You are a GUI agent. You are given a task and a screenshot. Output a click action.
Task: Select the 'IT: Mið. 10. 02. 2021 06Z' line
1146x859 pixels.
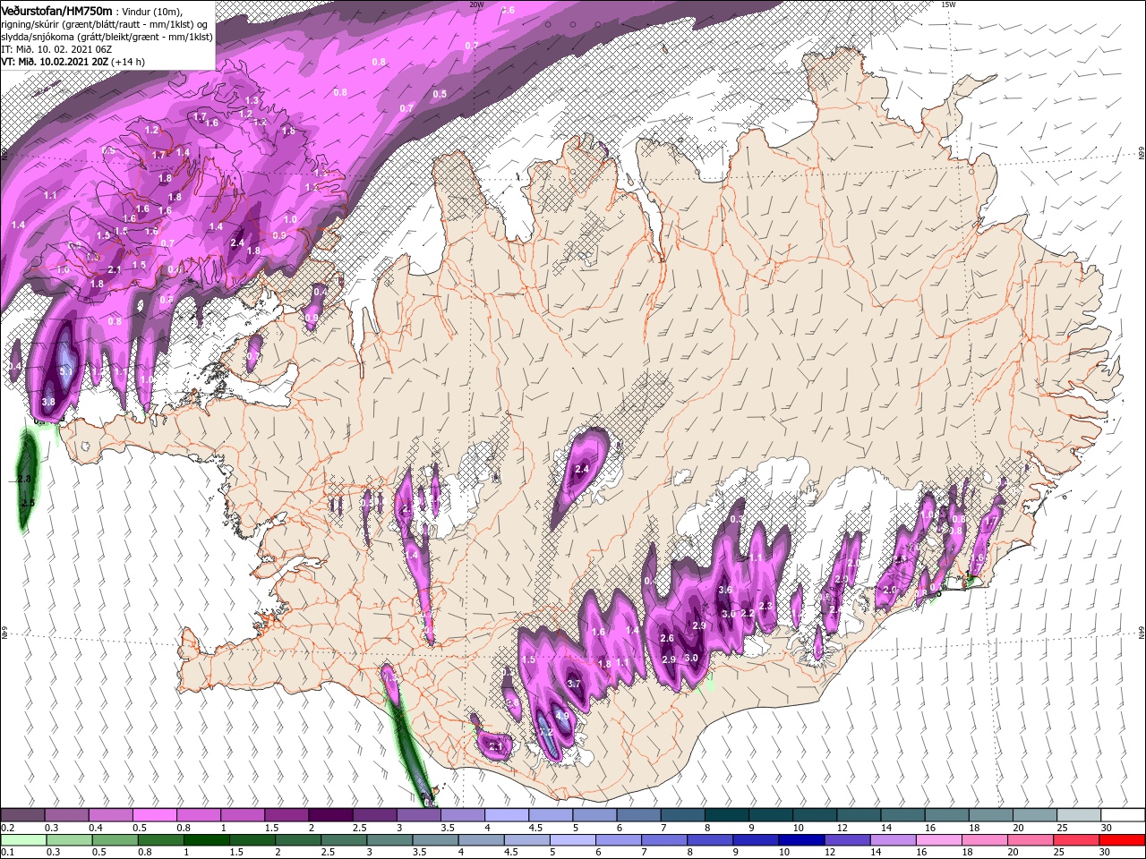coord(58,49)
